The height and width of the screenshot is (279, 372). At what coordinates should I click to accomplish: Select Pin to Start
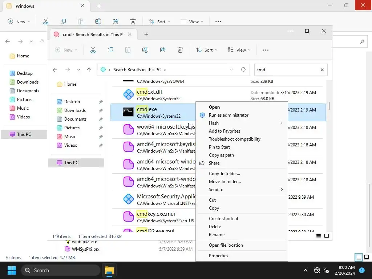242,147
